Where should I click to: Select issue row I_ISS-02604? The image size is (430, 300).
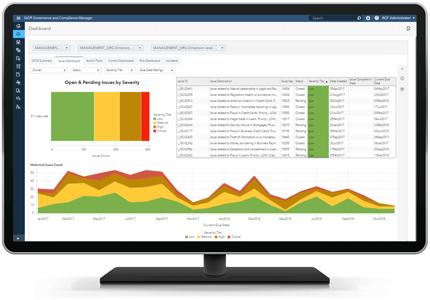tap(286, 119)
